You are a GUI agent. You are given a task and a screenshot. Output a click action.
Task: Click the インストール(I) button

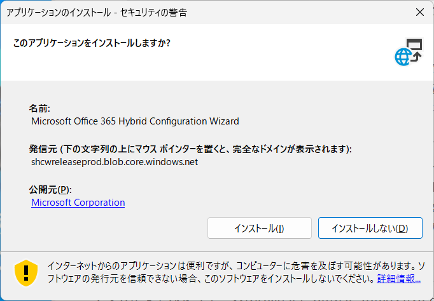pos(260,228)
